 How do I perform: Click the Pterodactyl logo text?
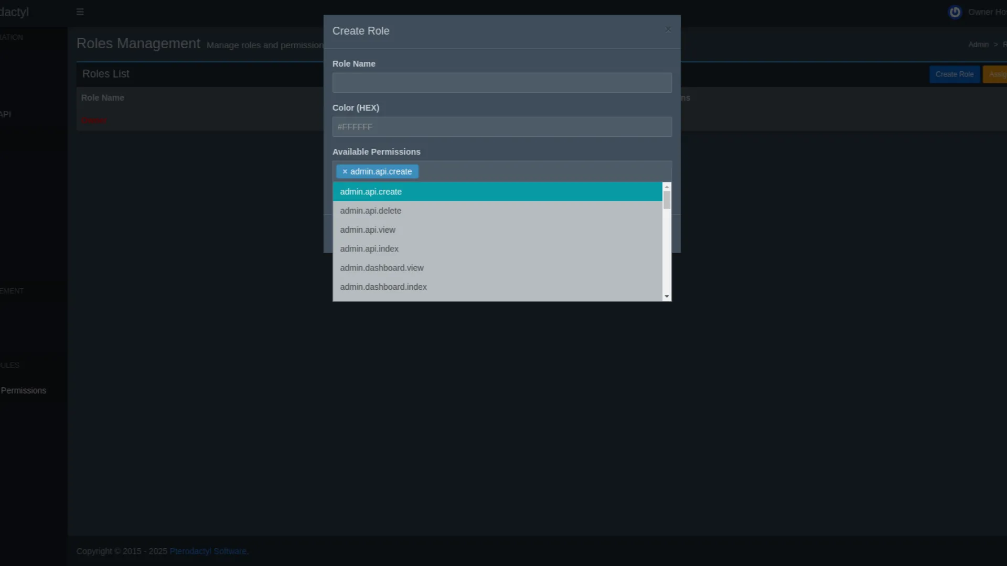coord(14,12)
